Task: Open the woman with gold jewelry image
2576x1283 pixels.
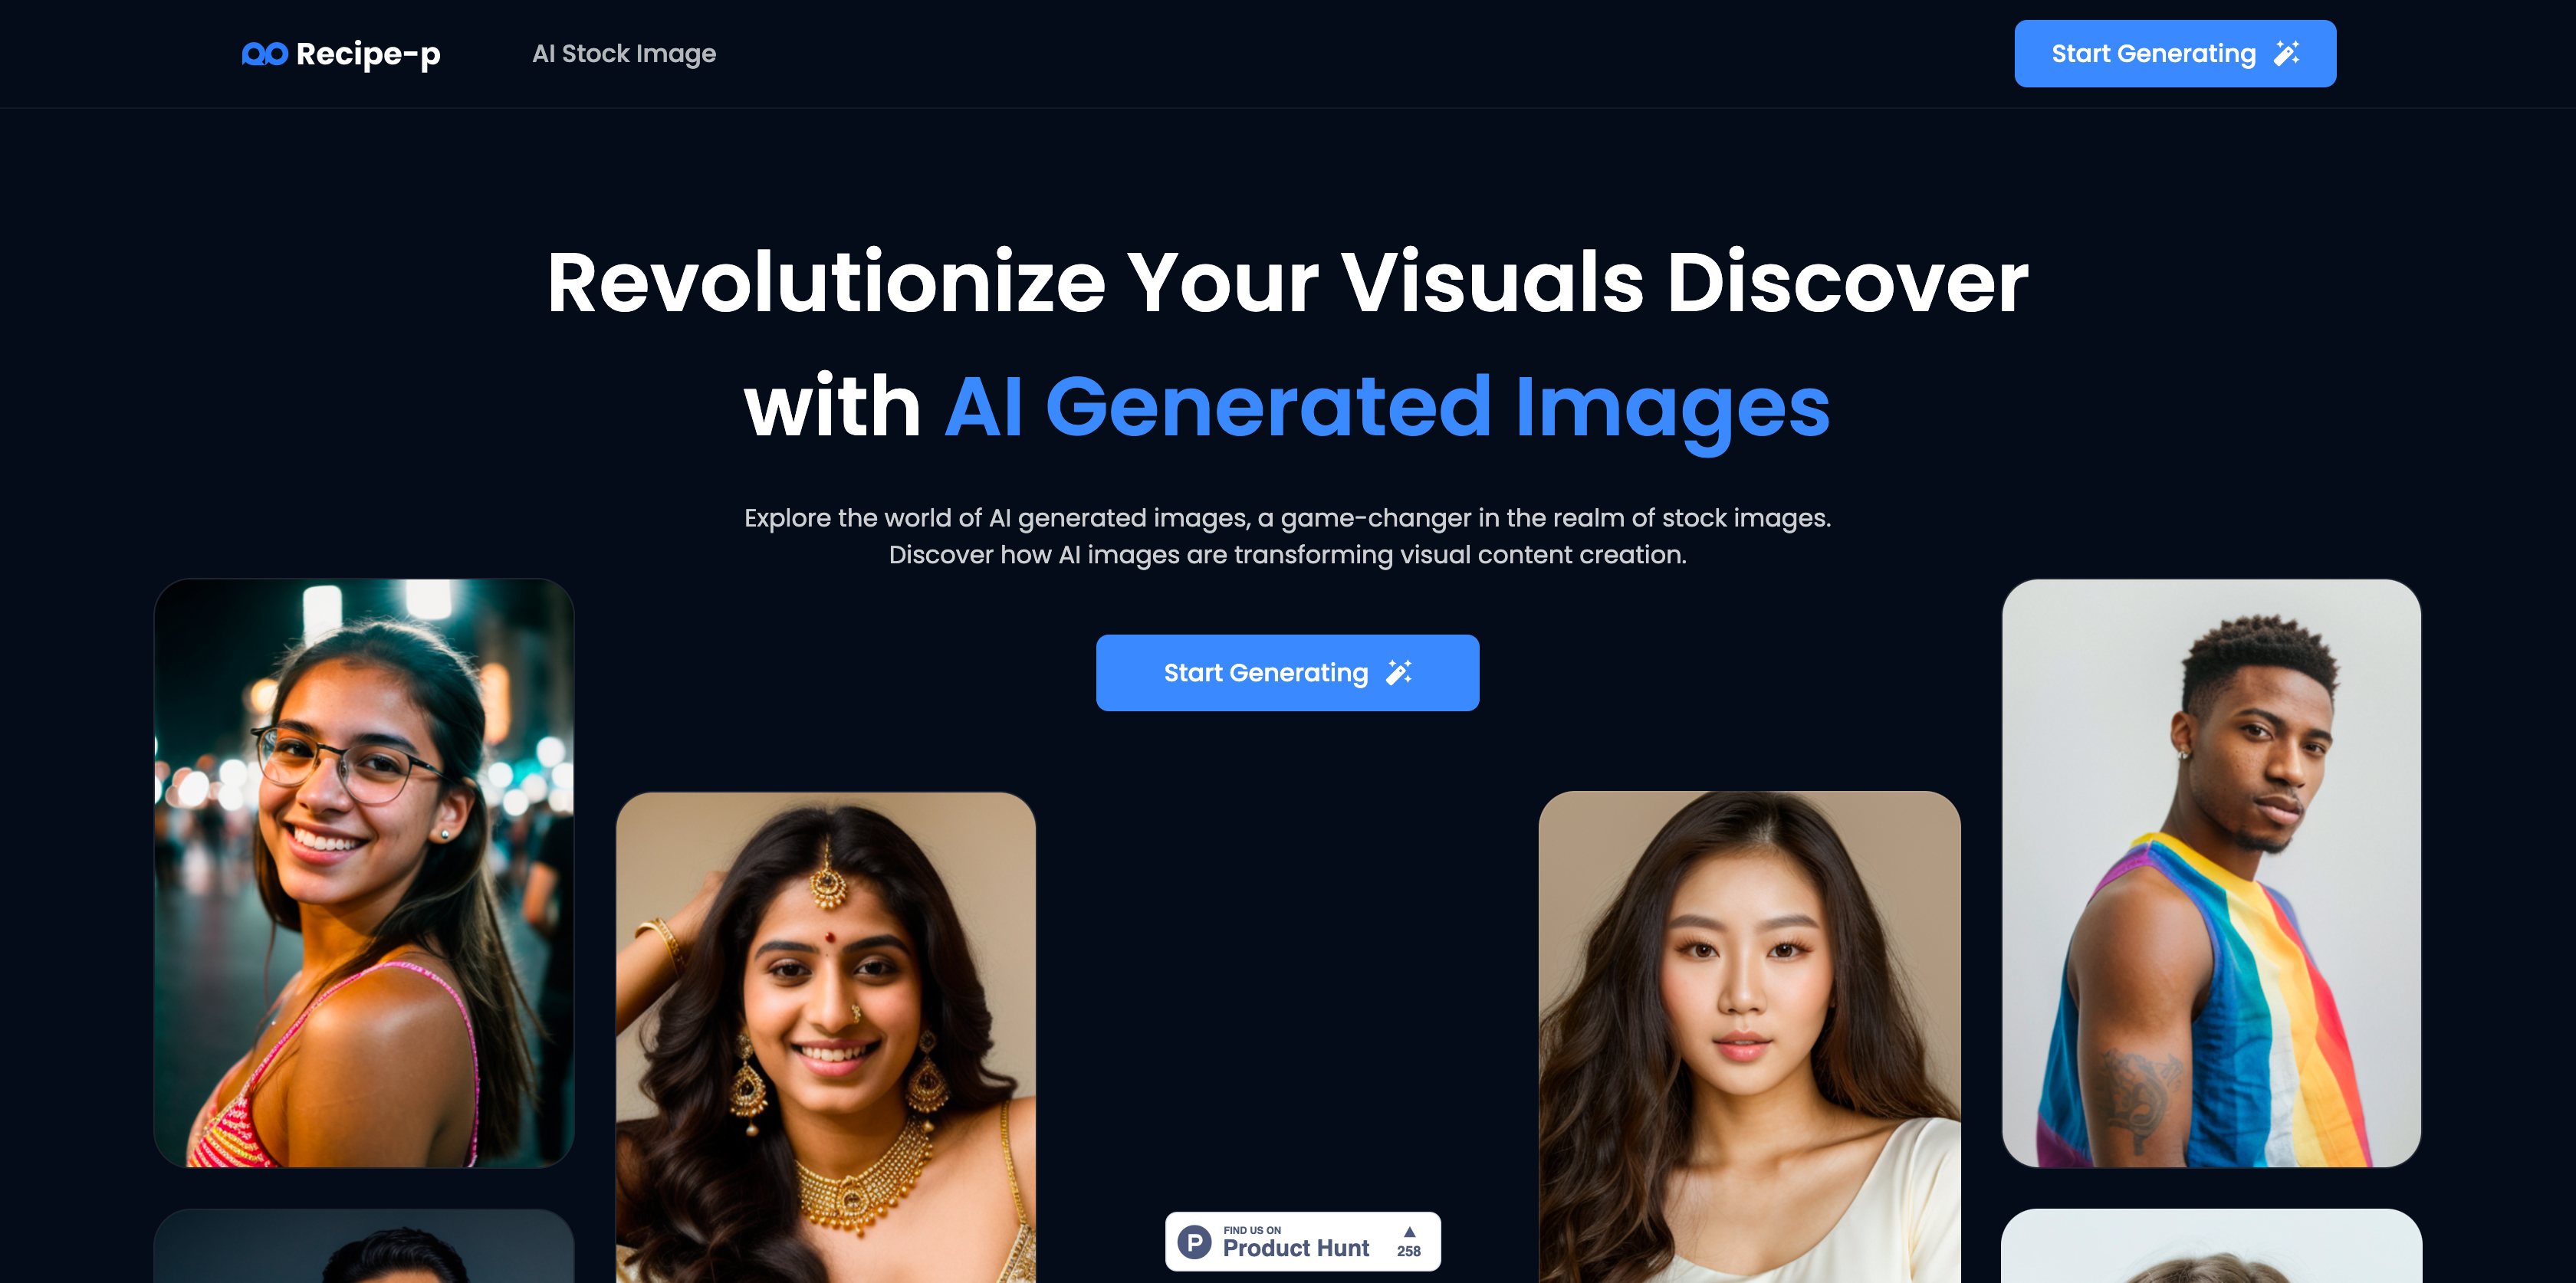Action: tap(826, 1037)
